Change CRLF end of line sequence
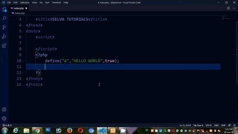The image size is (238, 134). coord(216,125)
